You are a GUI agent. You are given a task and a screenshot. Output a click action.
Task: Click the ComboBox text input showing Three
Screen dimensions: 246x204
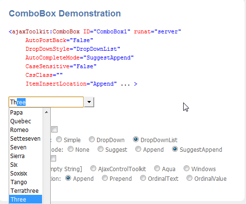[46, 102]
